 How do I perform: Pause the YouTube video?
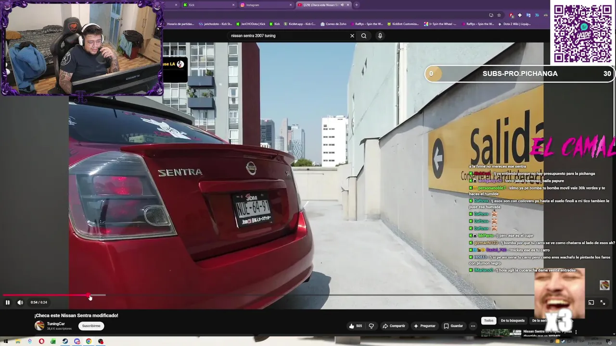pyautogui.click(x=7, y=302)
